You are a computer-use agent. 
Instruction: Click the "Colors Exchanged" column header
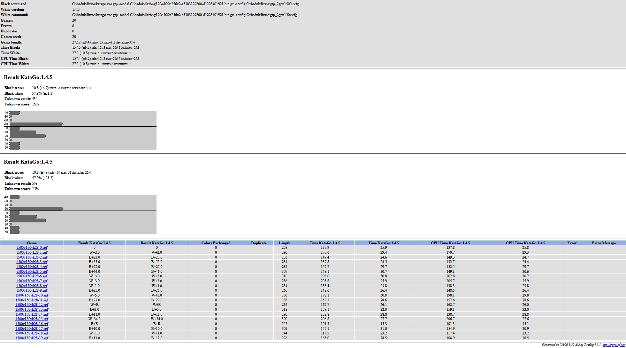(x=216, y=243)
